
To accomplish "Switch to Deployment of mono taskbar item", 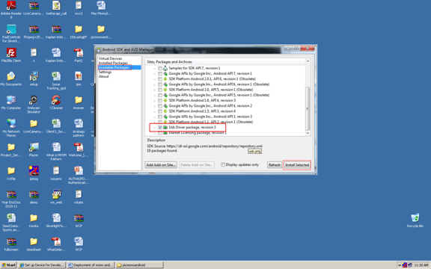I will coord(91,265).
